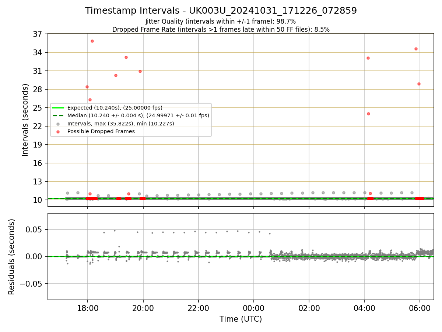Image resolution: width=442 pixels, height=332 pixels.
Task: Click the red point near 28.9 seconds around 06:00
Action: (419, 84)
